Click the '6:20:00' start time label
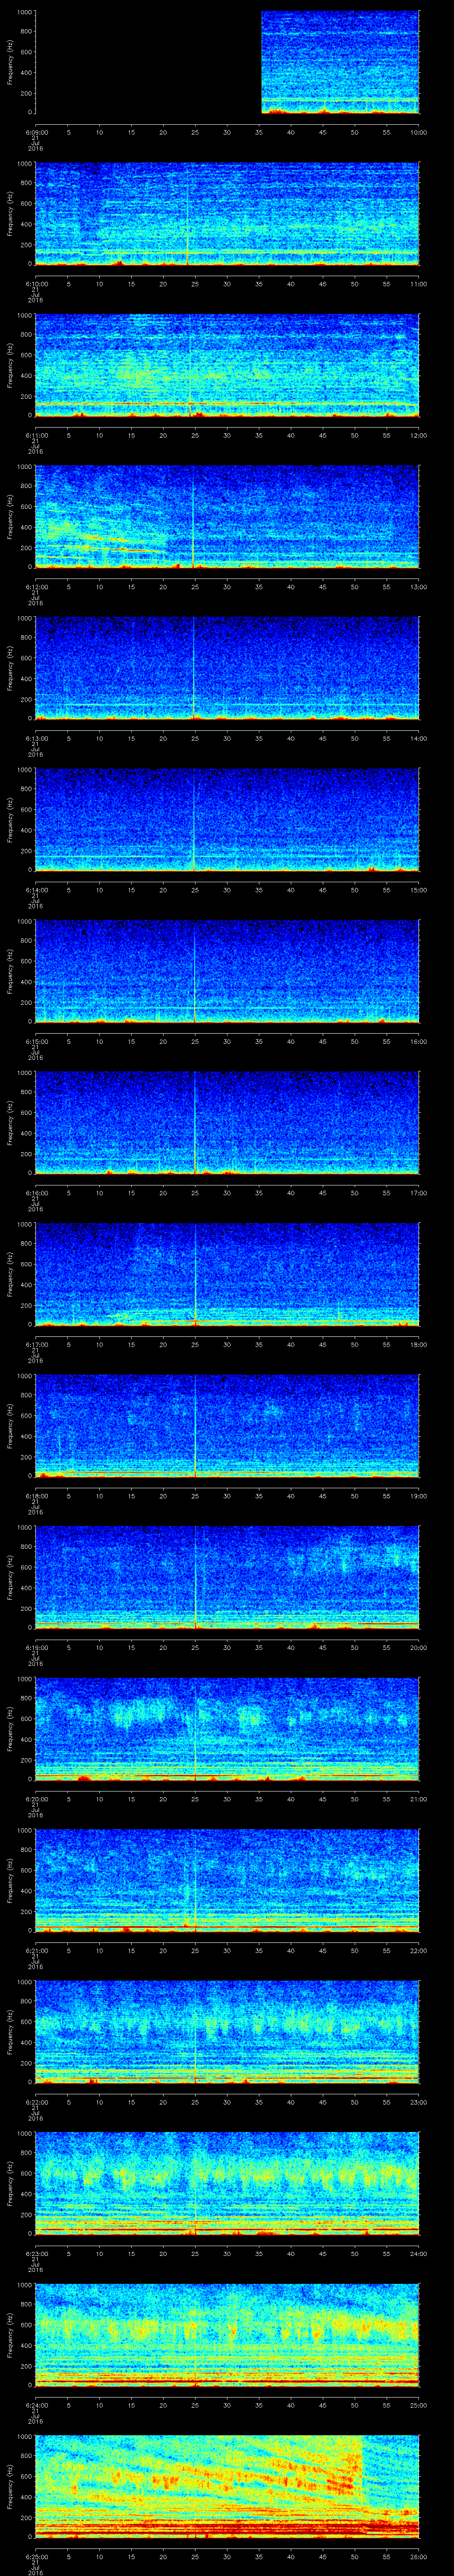This screenshot has width=454, height=2576. (36, 1799)
